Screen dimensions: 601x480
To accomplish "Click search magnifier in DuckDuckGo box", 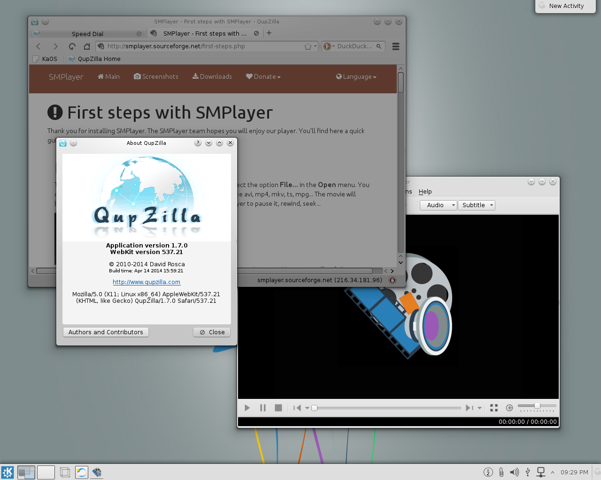I will coord(379,46).
